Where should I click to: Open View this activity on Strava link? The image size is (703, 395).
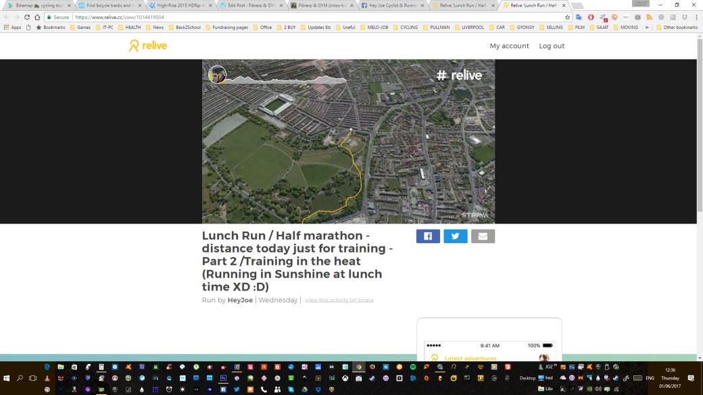339,300
